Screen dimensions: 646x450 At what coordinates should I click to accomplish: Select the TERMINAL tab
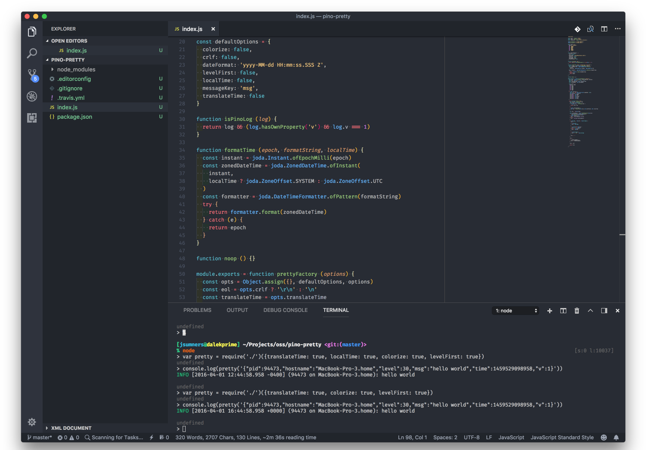336,310
